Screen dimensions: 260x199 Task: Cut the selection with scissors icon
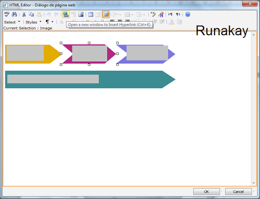coord(24,15)
